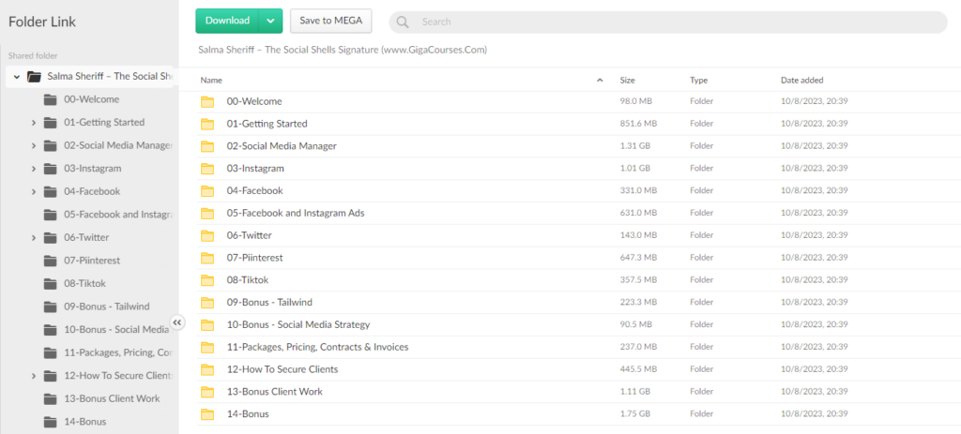
Task: Click sidebar folder icon for 14-Bonus
Action: click(x=51, y=422)
